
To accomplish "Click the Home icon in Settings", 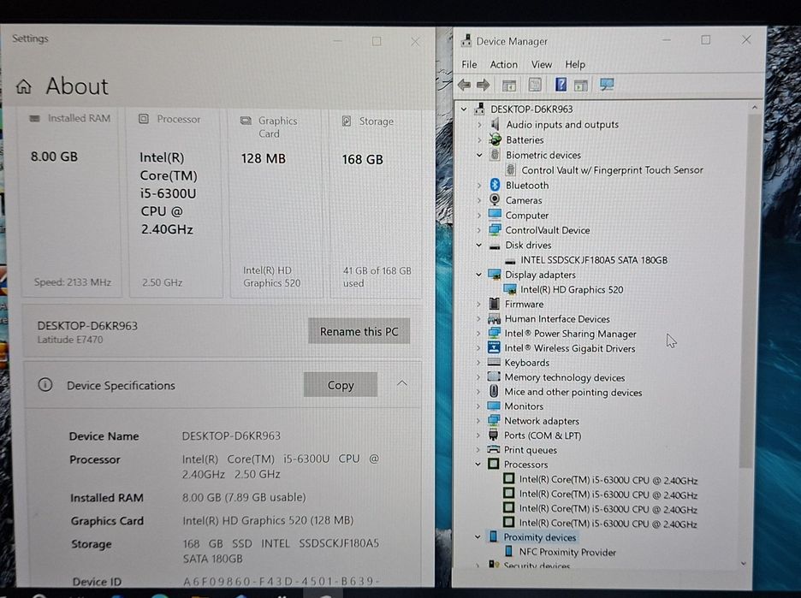I will pyautogui.click(x=23, y=86).
